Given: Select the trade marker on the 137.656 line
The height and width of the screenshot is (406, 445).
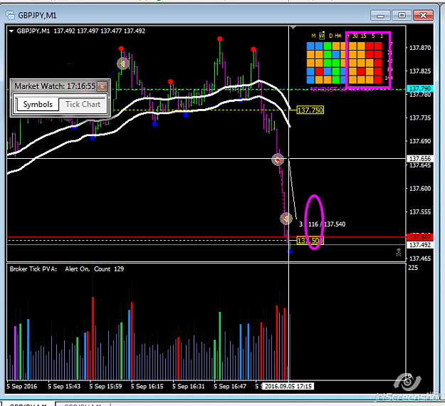Looking at the screenshot, I should (x=278, y=160).
